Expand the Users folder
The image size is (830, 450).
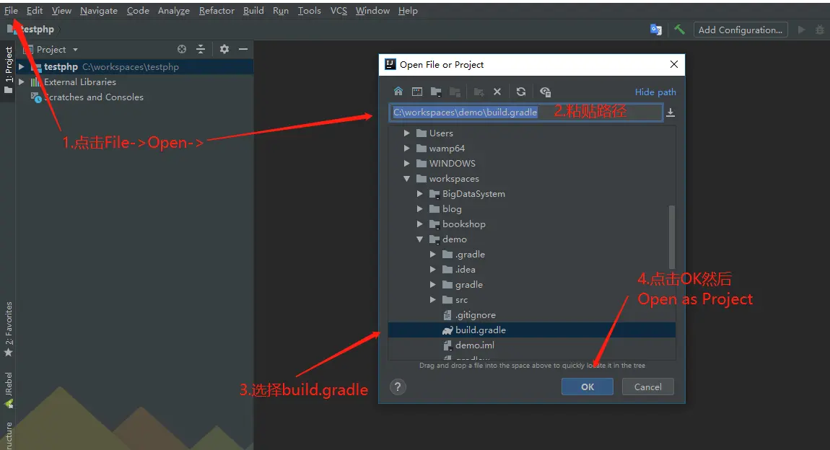[x=406, y=133]
